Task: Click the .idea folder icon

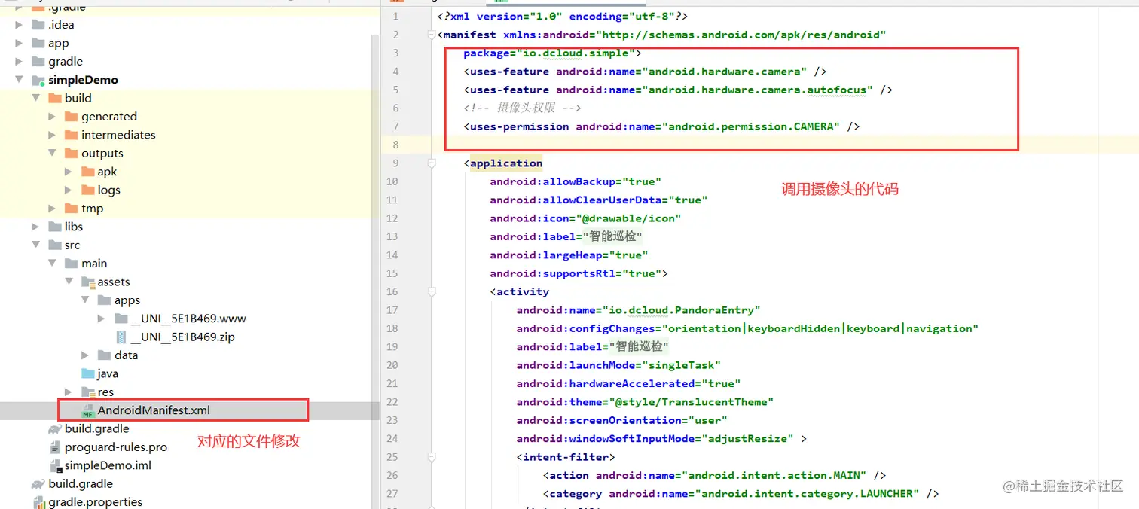Action: pos(38,25)
